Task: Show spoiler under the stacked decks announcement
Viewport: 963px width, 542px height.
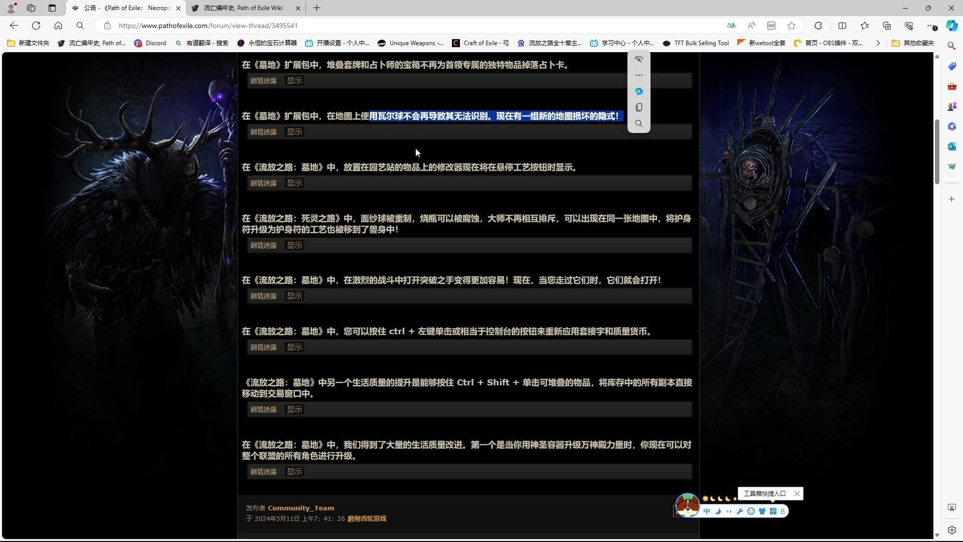Action: point(294,81)
